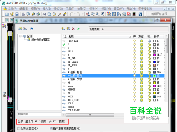Click the Redo arrow icon

point(79,14)
